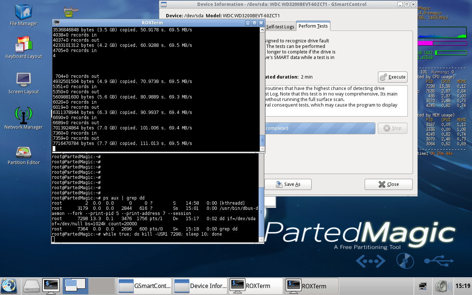This screenshot has height=295, width=472.
Task: Click the '7716470784 bytes (7.7 GB) copied' line
Action: (x=122, y=143)
